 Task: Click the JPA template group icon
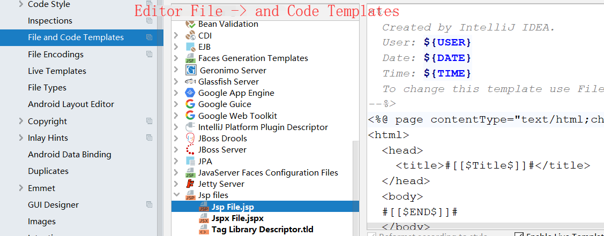click(190, 161)
